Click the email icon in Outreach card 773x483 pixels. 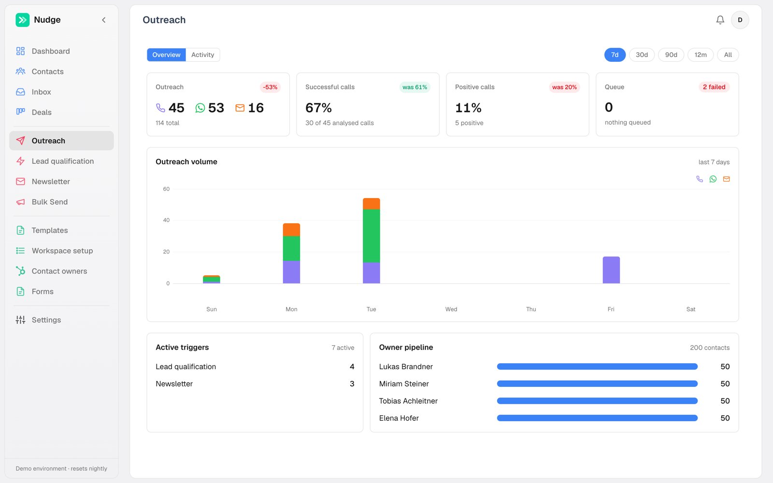pos(240,108)
